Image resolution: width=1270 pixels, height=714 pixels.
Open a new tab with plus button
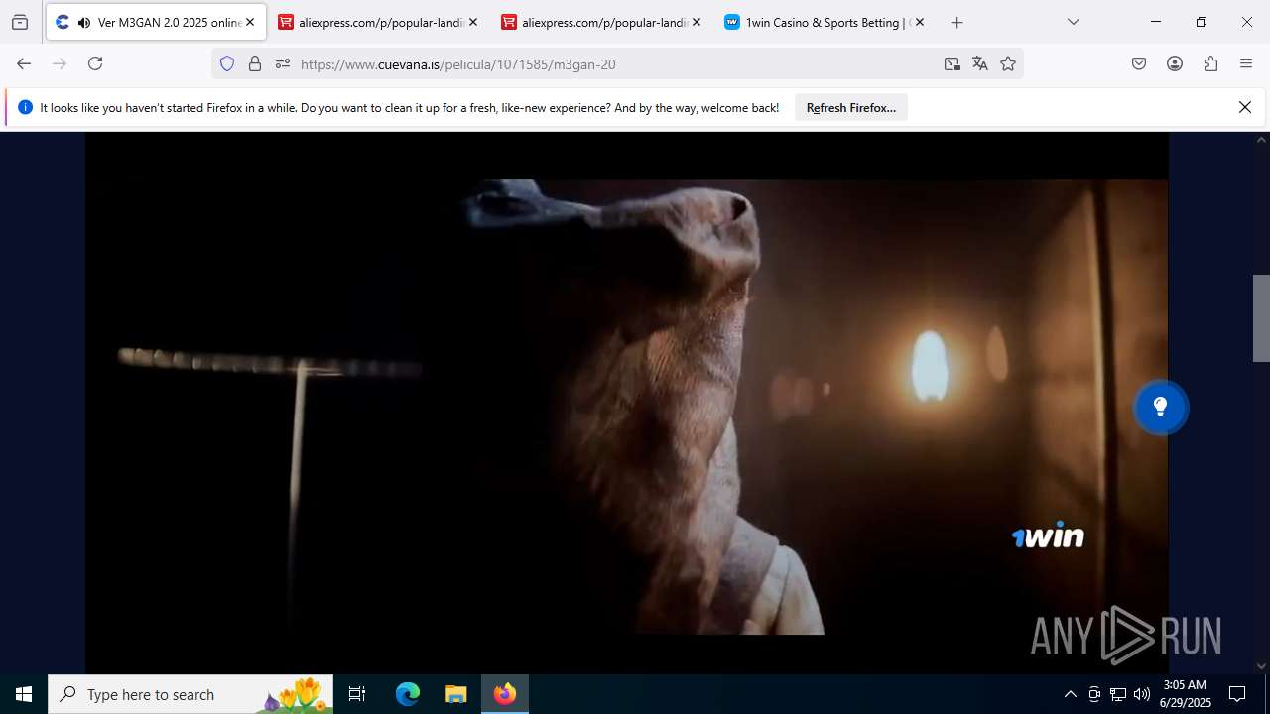click(956, 22)
